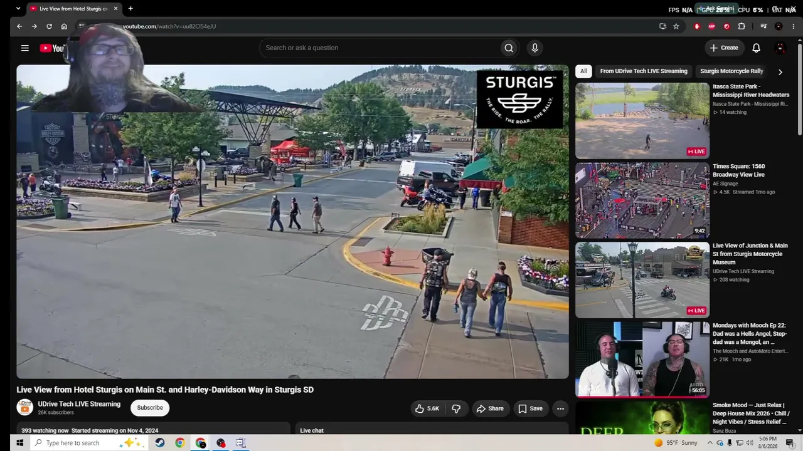Go forward in browser history
803x451 pixels.
(34, 26)
